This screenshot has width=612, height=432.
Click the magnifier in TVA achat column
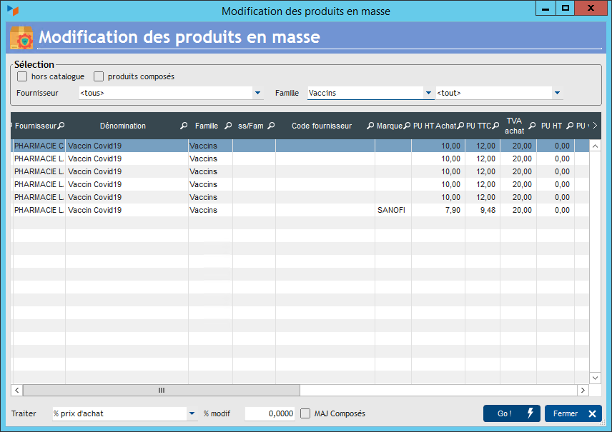532,126
